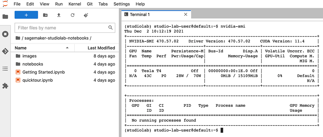Click sagemaker-studiolab-notebooks breadcrumb link

(x=56, y=38)
